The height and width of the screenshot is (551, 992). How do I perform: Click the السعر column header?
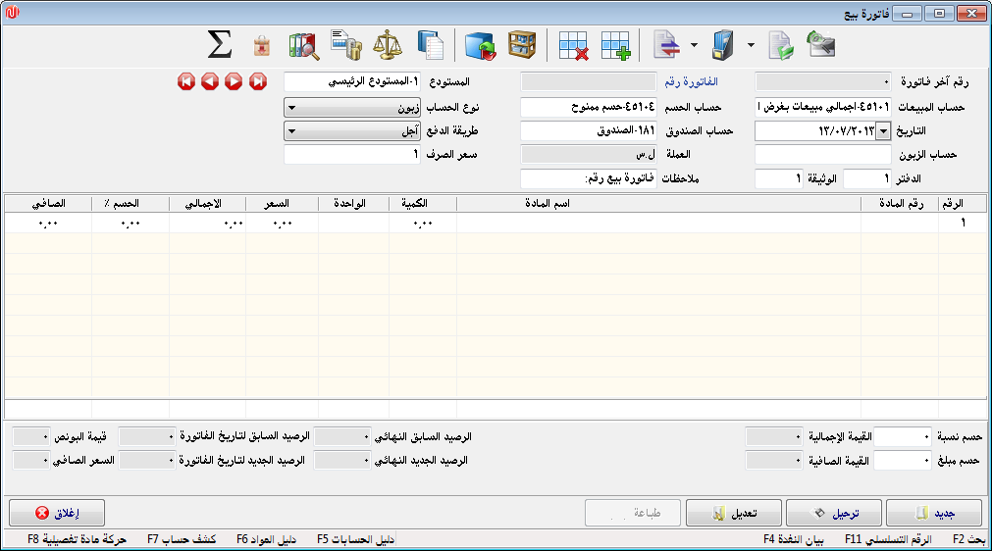coord(283,204)
